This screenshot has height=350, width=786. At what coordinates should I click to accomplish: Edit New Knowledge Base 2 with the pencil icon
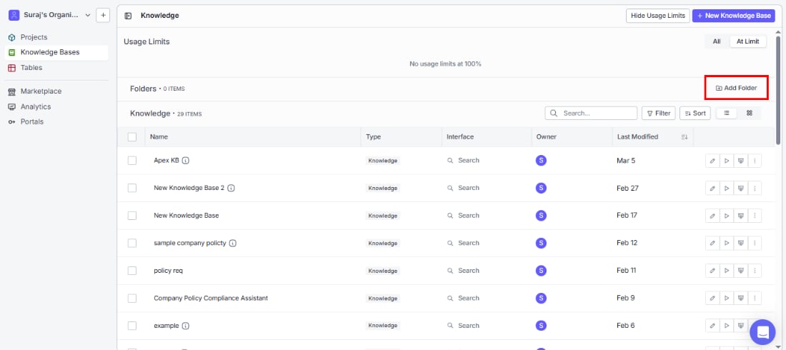(712, 188)
